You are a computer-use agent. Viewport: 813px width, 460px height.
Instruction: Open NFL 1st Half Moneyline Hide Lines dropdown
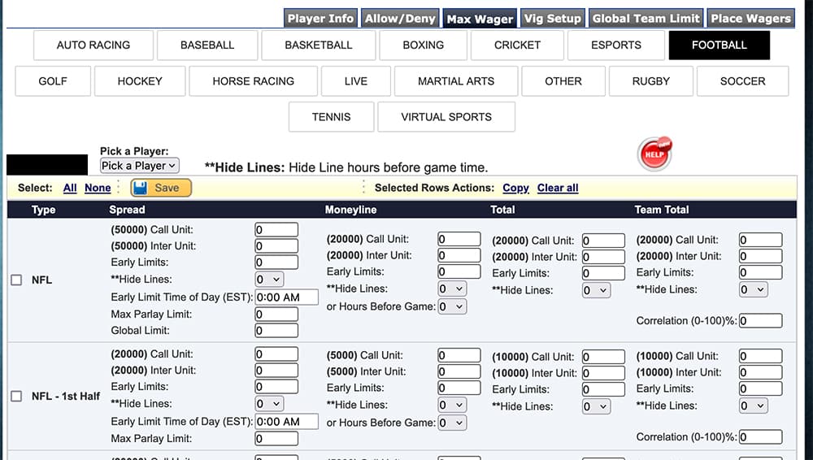coord(452,405)
